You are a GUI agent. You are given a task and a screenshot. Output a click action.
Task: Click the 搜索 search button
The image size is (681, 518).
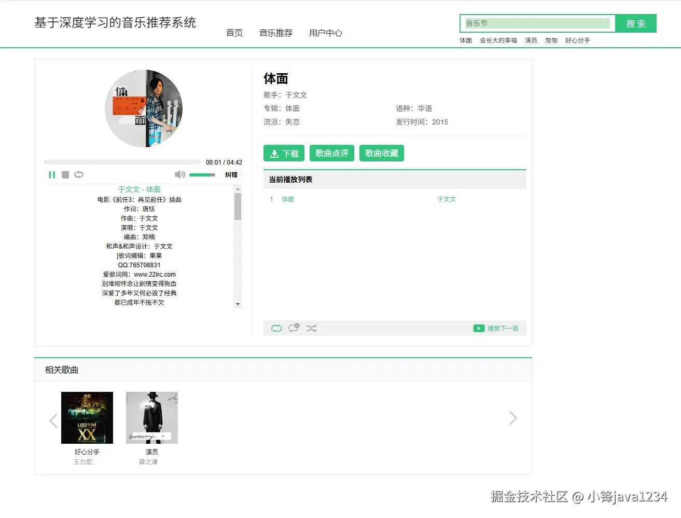[x=636, y=23]
